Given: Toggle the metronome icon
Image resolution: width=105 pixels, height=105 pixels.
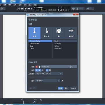Looking at the screenshot, I should pyautogui.click(x=61, y=7).
